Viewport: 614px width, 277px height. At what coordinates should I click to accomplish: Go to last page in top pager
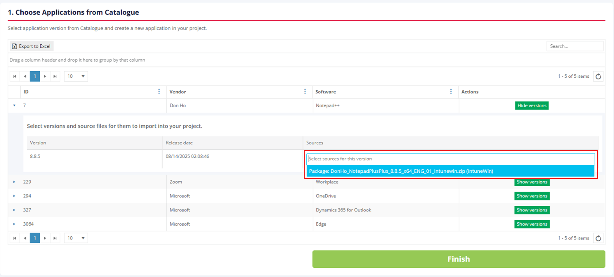[55, 76]
